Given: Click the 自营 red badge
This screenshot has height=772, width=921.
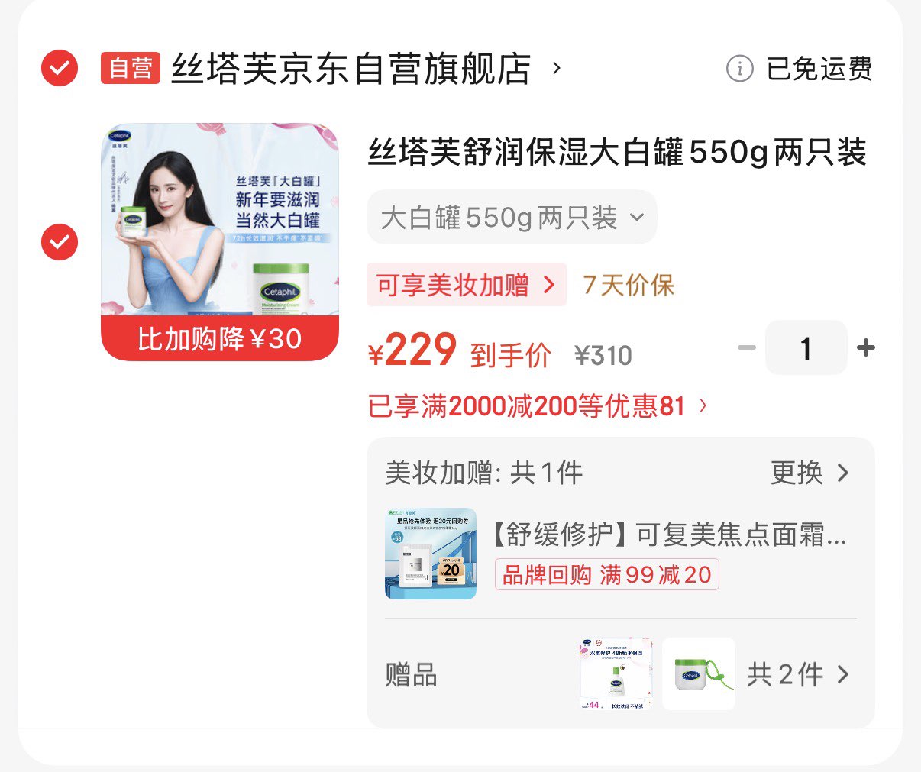Looking at the screenshot, I should 131,69.
